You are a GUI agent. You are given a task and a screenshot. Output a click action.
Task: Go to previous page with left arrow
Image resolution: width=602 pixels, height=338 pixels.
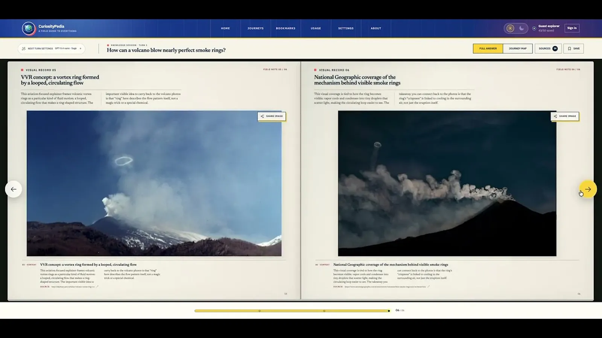point(14,189)
